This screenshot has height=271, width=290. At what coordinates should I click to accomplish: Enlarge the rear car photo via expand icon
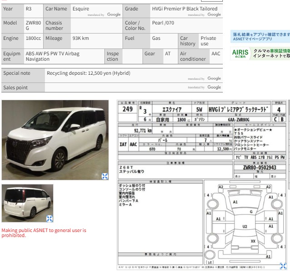tap(49, 218)
